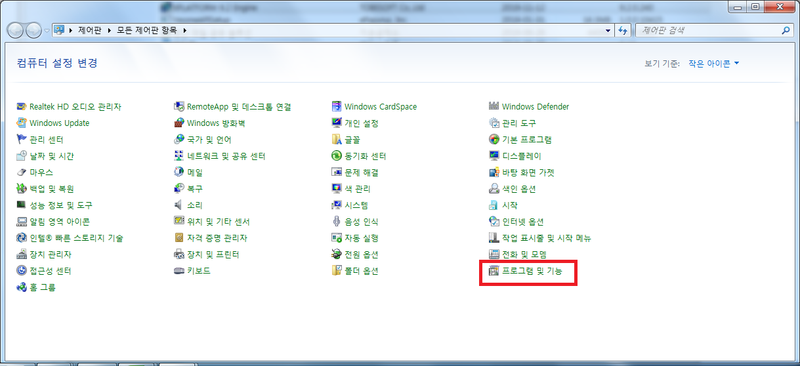Expand the arrow after 모든 제어판 항목

[x=185, y=30]
